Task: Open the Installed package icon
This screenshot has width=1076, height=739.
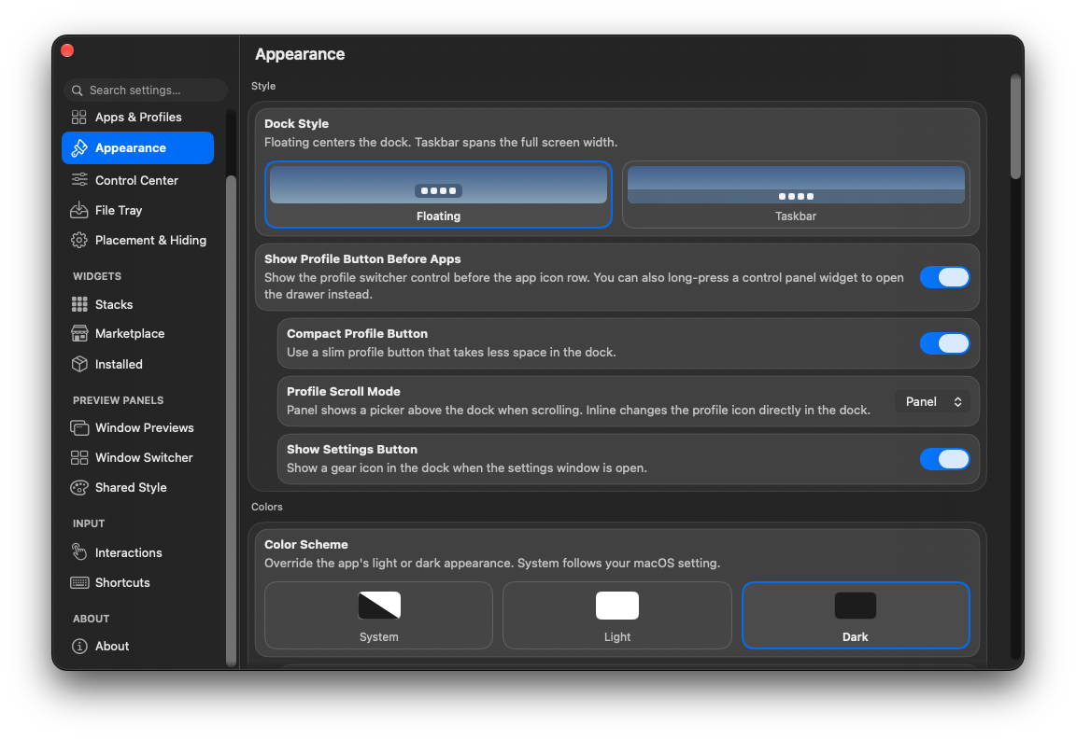Action: pos(78,364)
